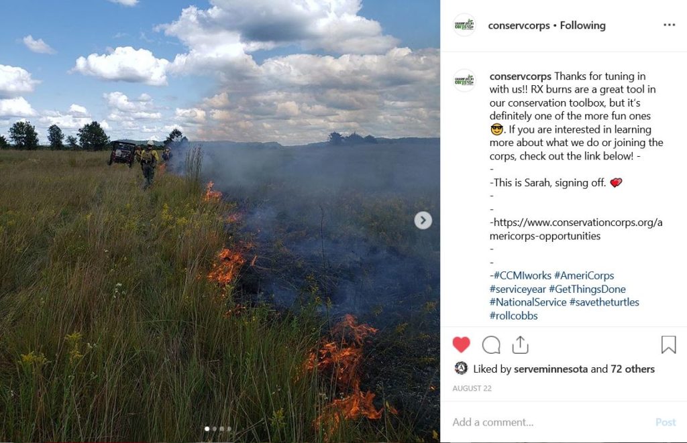This screenshot has width=687, height=443.
Task: Open the comment speech bubble icon
Action: point(491,345)
